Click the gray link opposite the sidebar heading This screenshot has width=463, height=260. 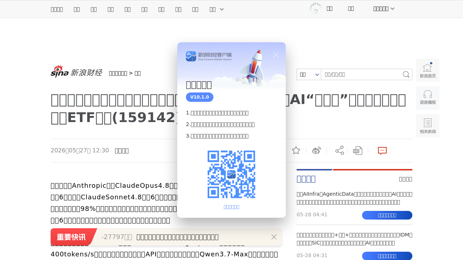[405, 179]
